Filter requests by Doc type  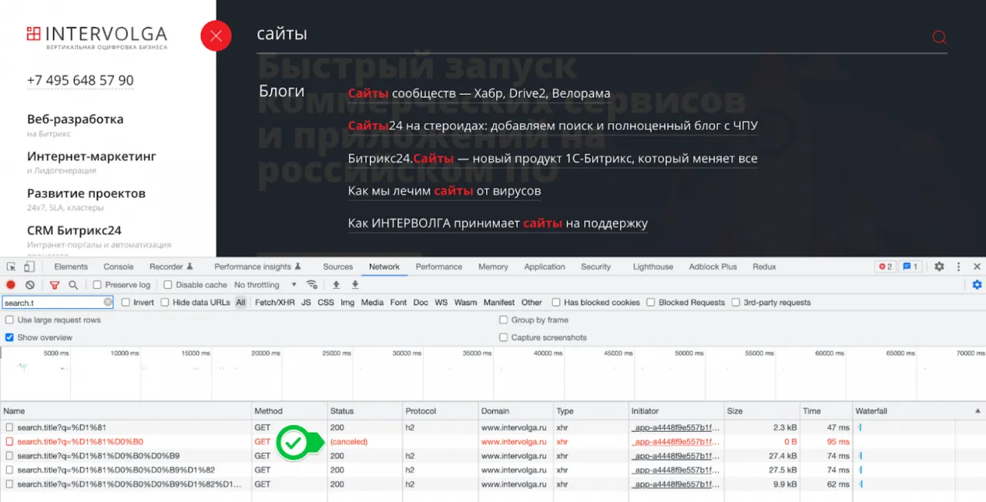(x=421, y=303)
